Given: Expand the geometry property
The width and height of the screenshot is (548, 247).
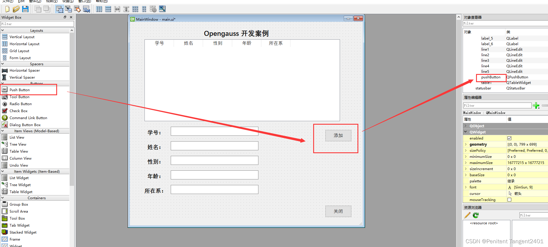Looking at the screenshot, I should tap(466, 144).
